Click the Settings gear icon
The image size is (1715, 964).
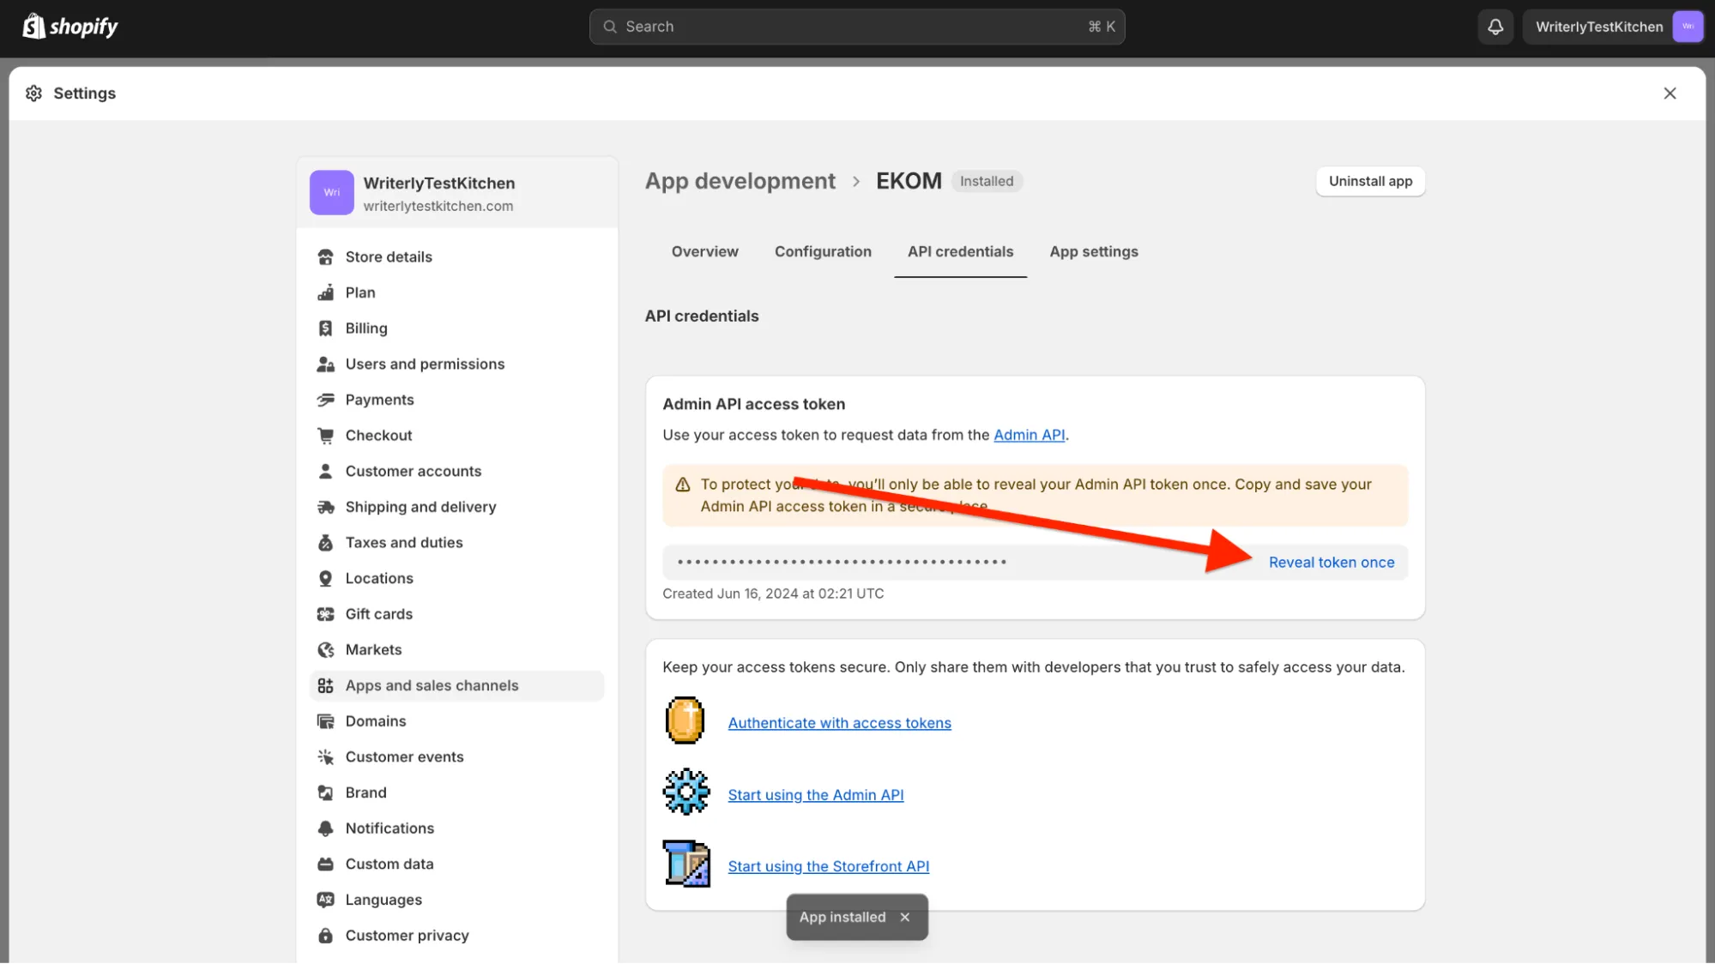[34, 93]
